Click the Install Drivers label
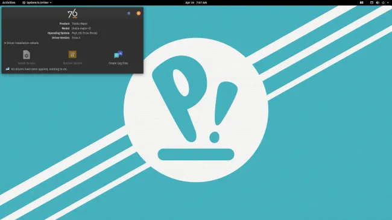Image resolution: width=392 pixels, height=220 pixels. 27,63
